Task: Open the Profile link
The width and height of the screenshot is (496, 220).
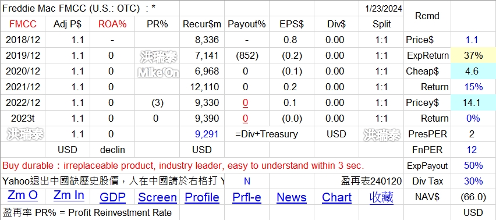Action: (x=202, y=197)
